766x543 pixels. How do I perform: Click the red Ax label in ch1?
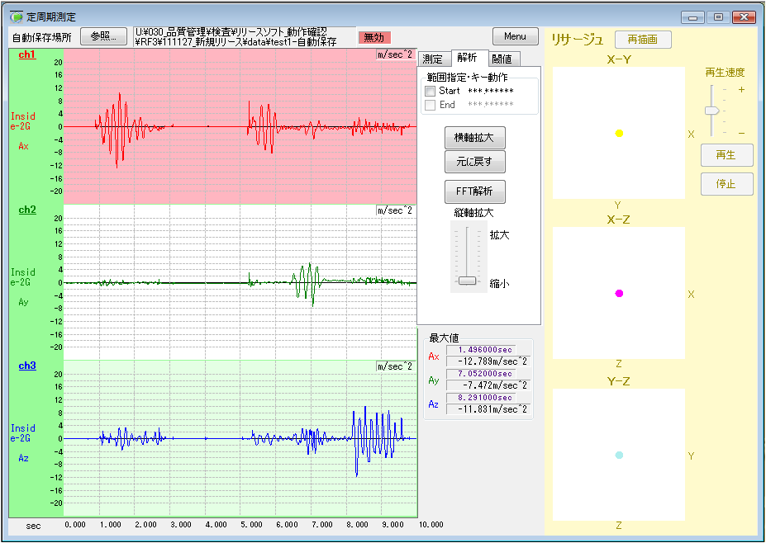(23, 146)
